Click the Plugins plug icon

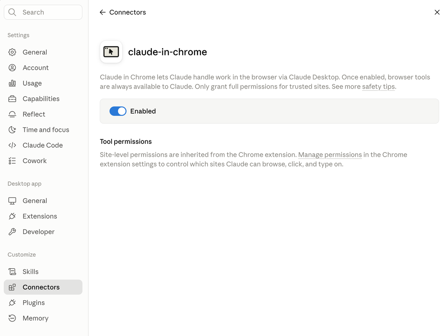pos(12,303)
